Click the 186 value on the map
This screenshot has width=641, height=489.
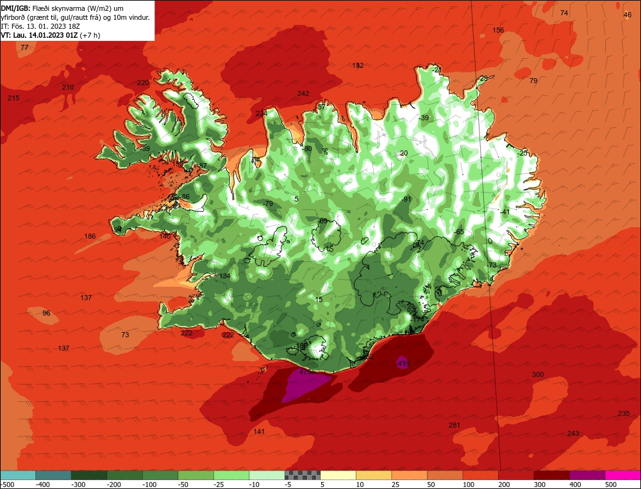[90, 236]
